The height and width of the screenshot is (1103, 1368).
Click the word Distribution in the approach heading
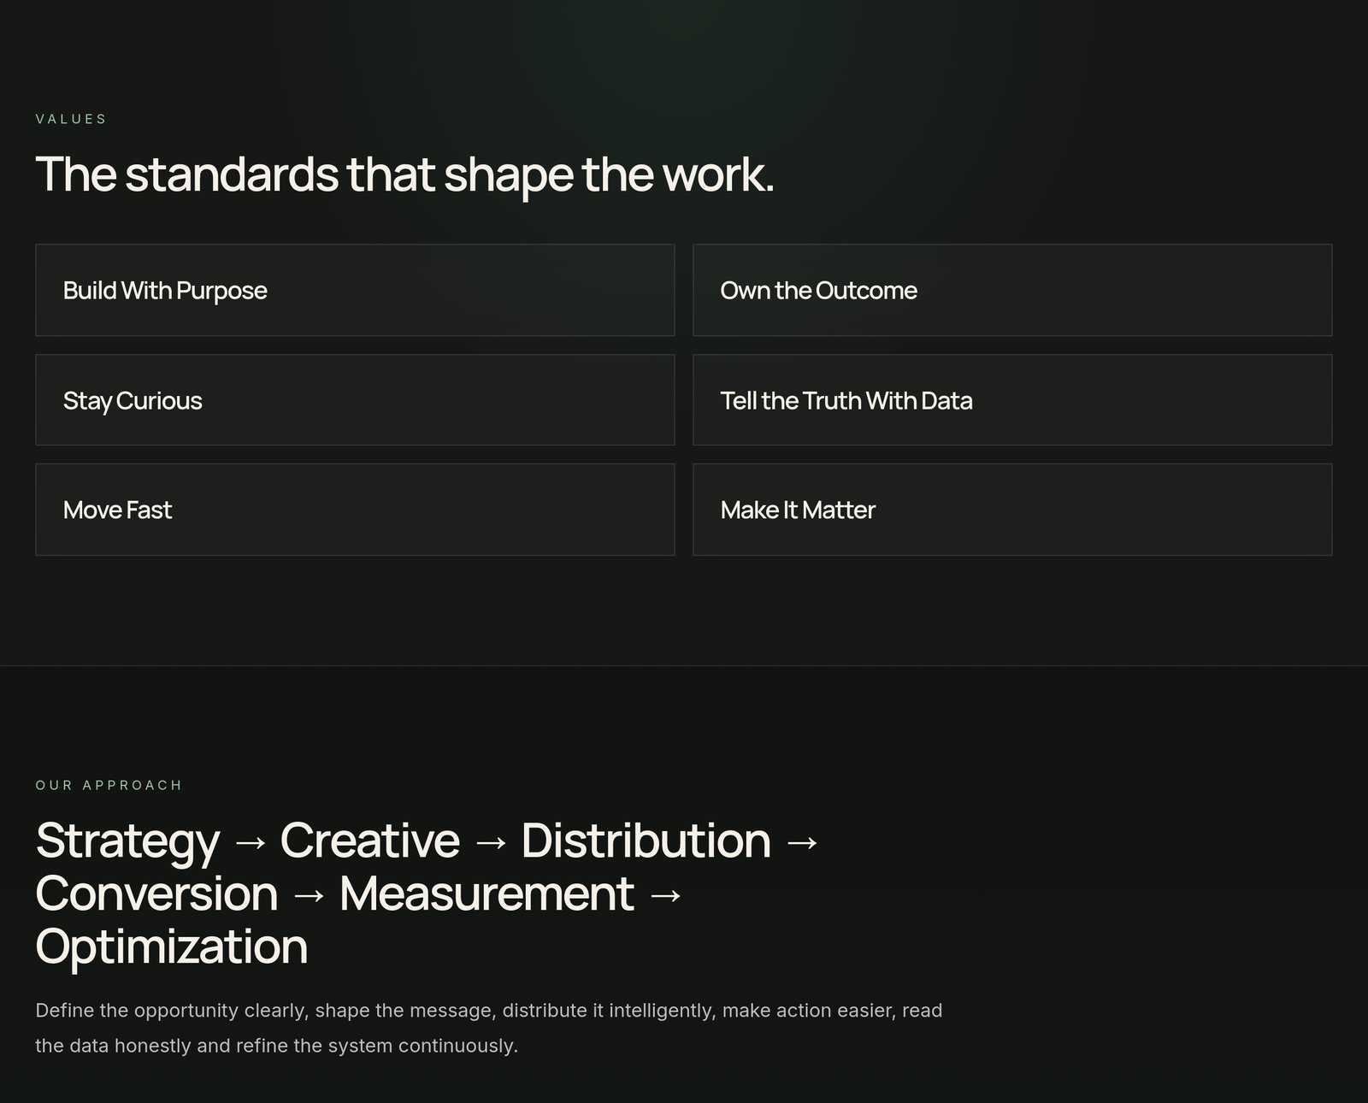(646, 841)
